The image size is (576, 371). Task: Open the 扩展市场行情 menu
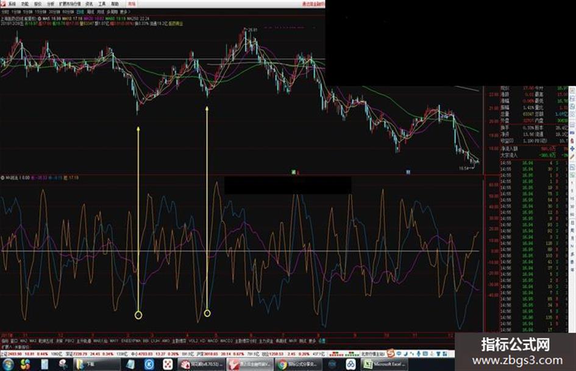pos(70,4)
